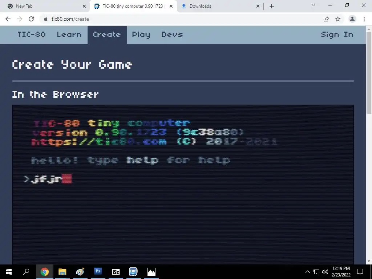Open the TIC-80 home link
Screen dimensions: 372x279
pyautogui.click(x=31, y=35)
